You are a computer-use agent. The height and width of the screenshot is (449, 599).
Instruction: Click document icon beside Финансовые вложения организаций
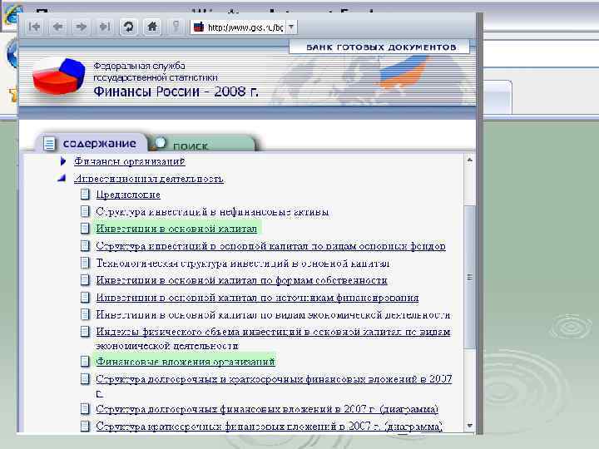tap(85, 361)
